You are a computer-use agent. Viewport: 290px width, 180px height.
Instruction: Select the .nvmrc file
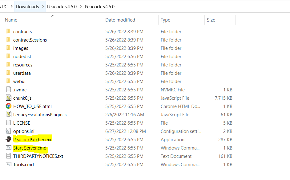coord(9,90)
